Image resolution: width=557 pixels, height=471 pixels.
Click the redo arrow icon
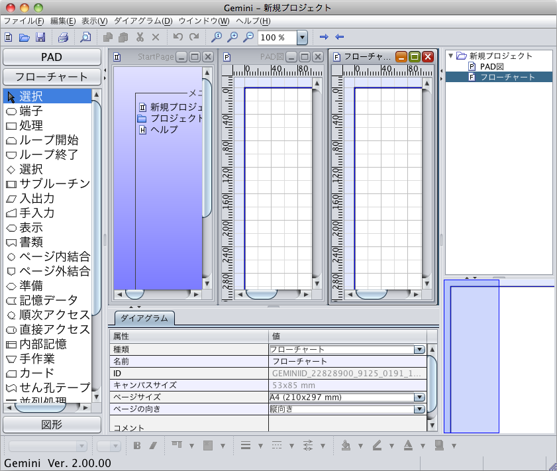point(194,36)
